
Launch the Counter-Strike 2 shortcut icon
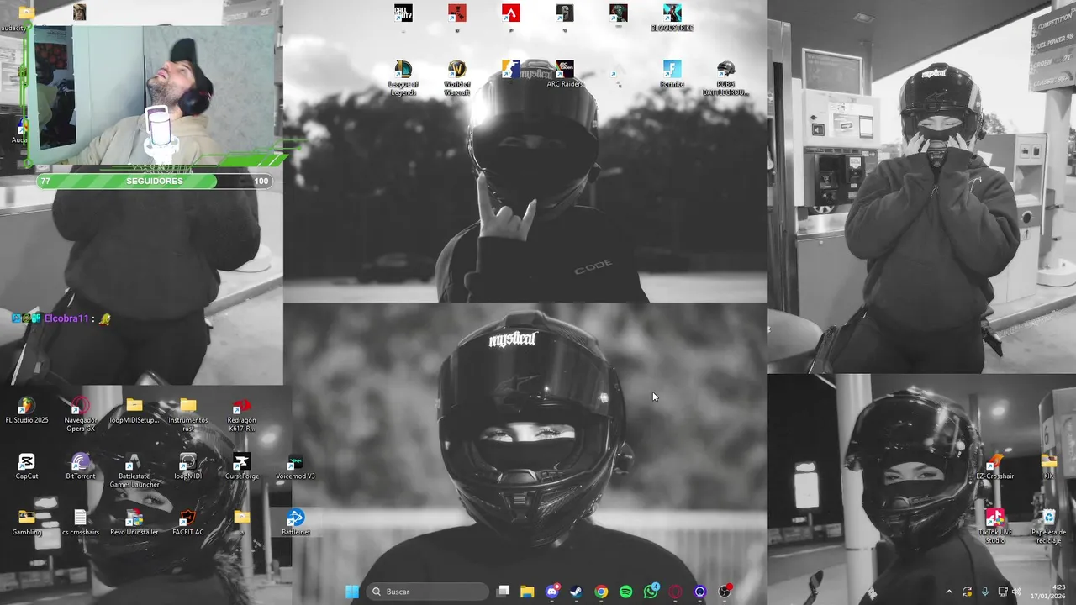(510, 69)
